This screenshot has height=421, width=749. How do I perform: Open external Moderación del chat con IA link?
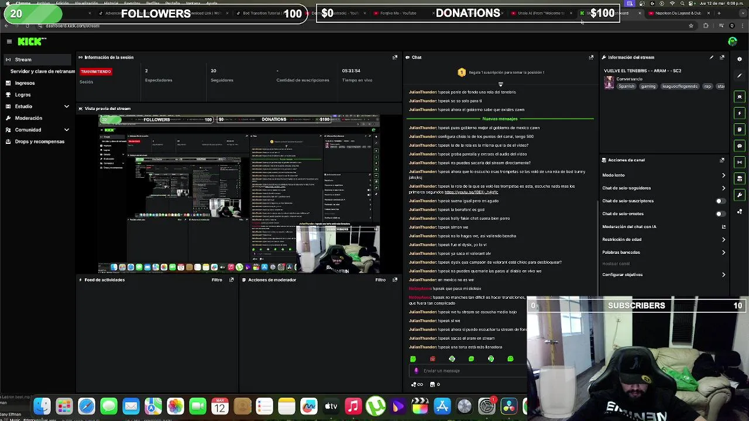coord(723,227)
